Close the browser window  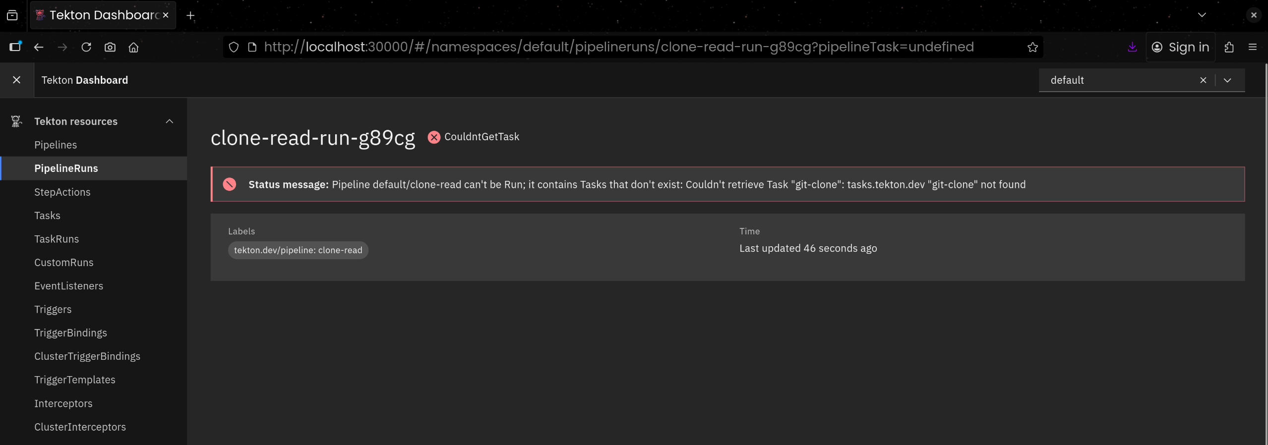1254,15
